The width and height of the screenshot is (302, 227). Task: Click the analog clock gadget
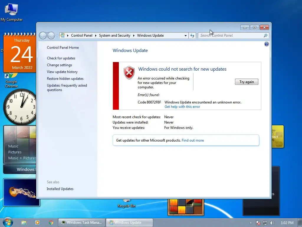pos(20,107)
